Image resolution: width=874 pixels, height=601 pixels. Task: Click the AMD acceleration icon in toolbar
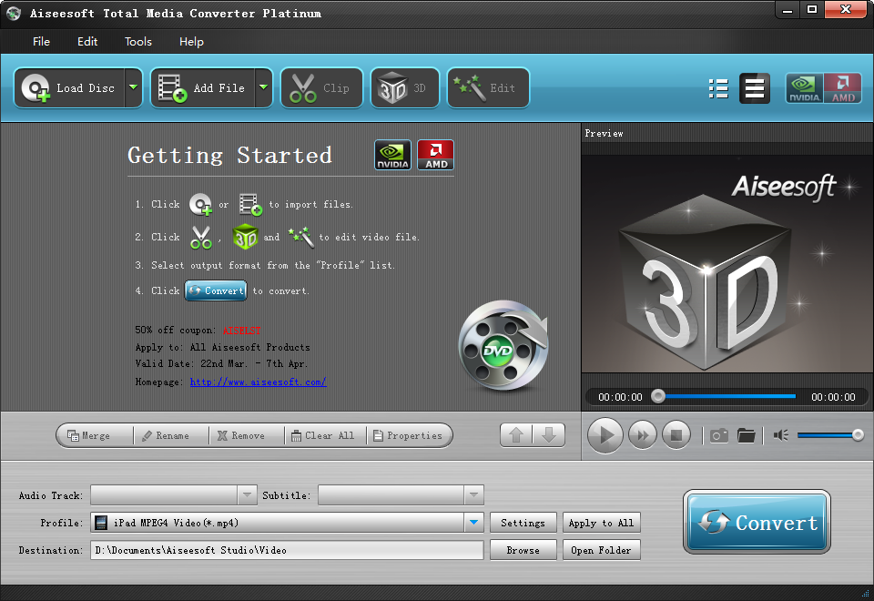coord(843,88)
